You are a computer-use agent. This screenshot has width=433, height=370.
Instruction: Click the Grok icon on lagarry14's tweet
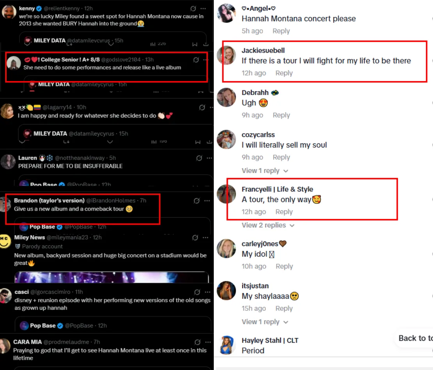202,107
